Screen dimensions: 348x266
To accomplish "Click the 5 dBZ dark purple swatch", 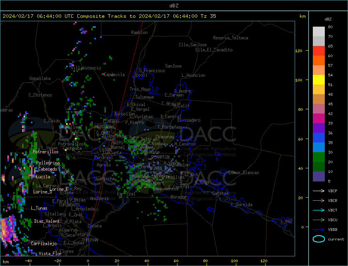I will click(x=319, y=176).
